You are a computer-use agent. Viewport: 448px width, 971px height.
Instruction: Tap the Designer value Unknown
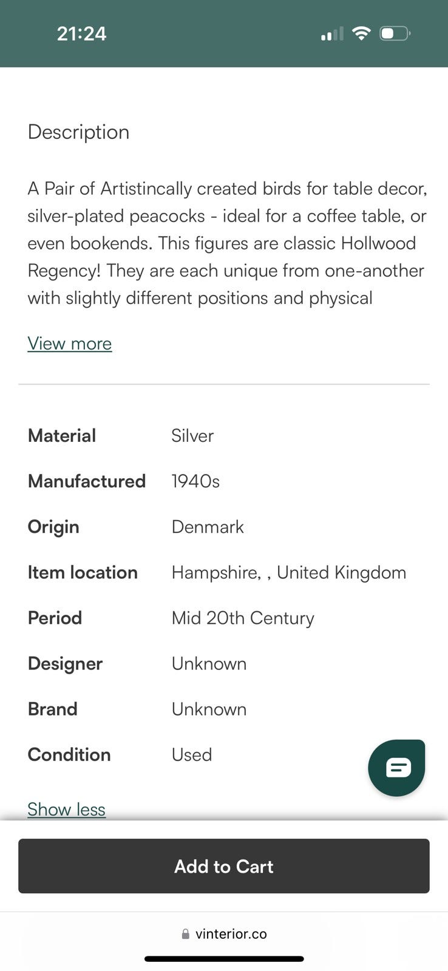pyautogui.click(x=209, y=663)
